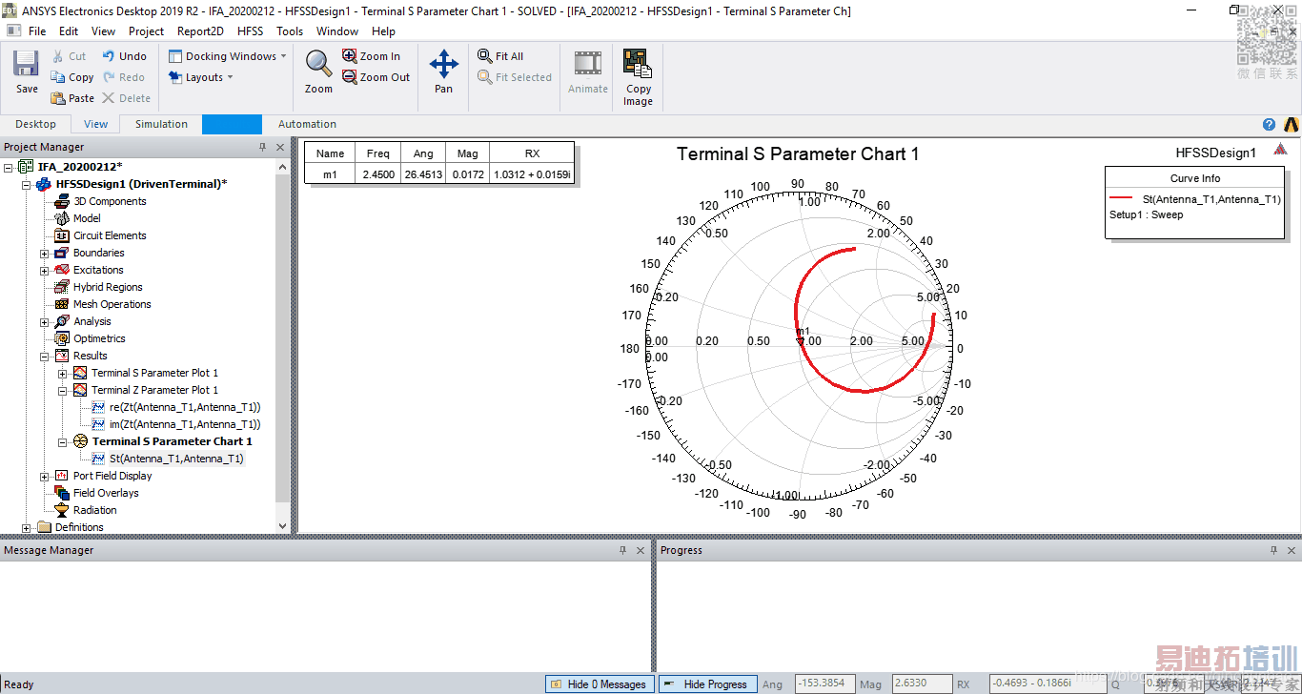Collapse the Results node
This screenshot has width=1302, height=694.
click(x=45, y=356)
